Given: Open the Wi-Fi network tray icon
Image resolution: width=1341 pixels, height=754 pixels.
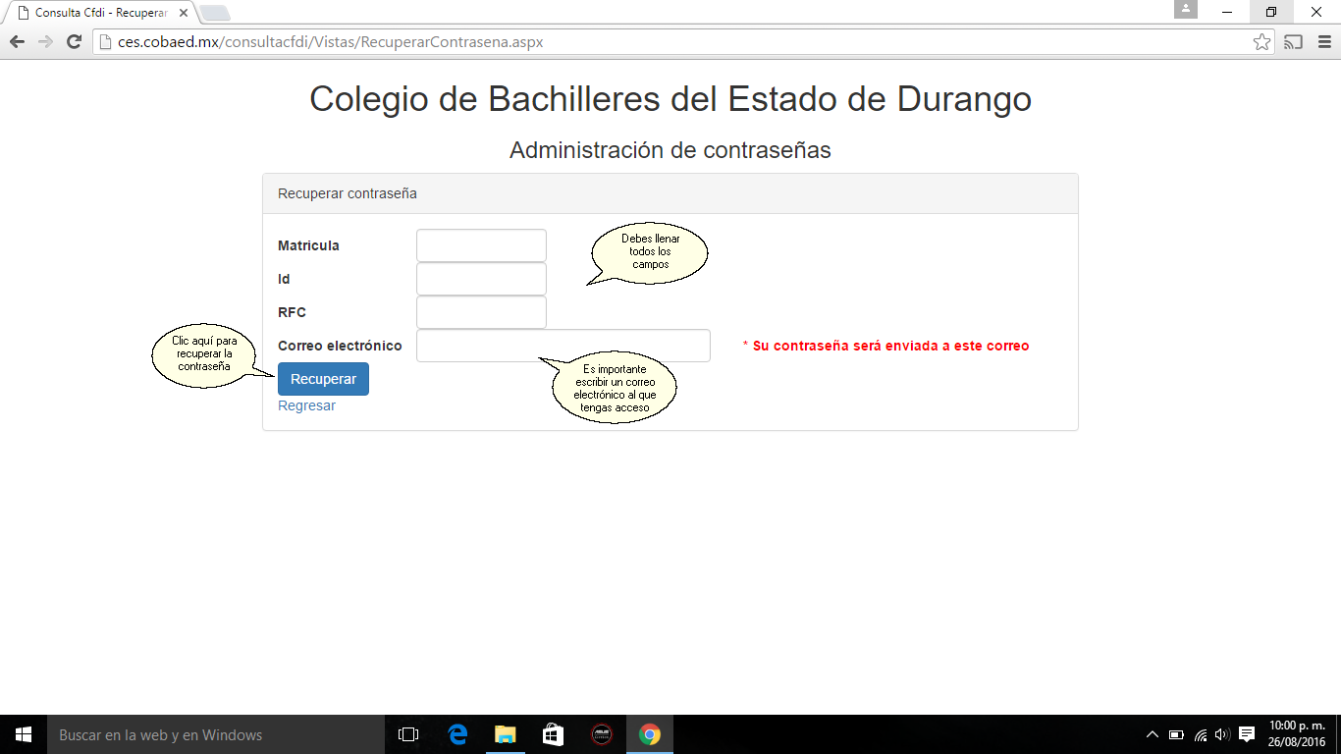Looking at the screenshot, I should (1200, 734).
